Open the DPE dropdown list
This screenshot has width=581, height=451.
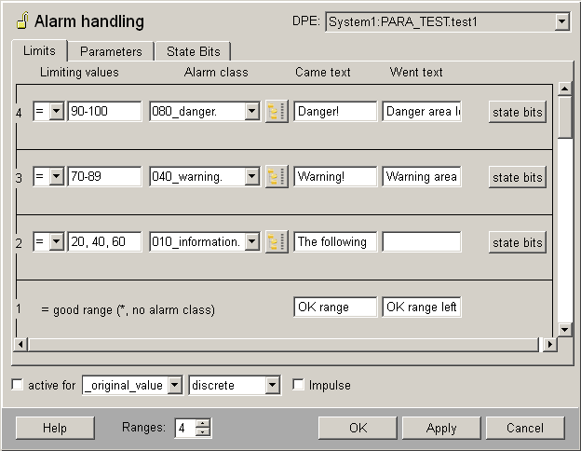[x=562, y=21]
